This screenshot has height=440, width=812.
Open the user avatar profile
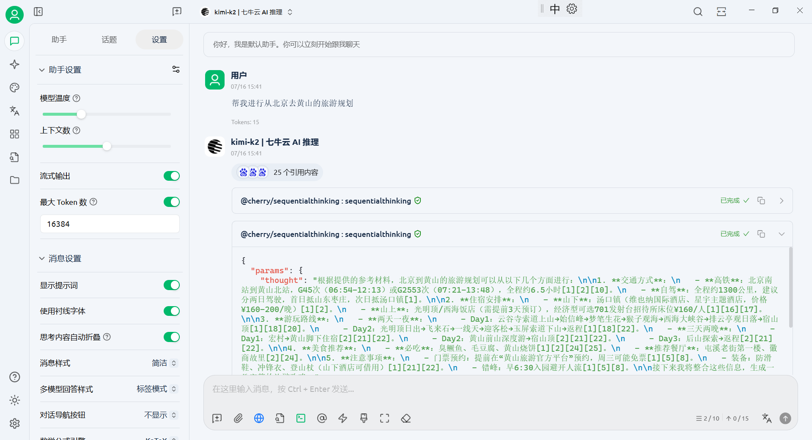click(x=14, y=15)
